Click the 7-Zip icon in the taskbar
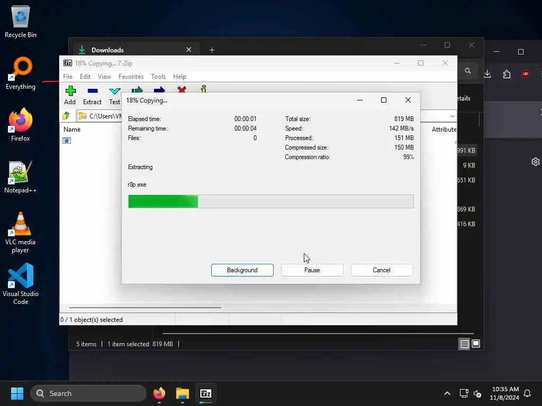The image size is (542, 406). 206,393
